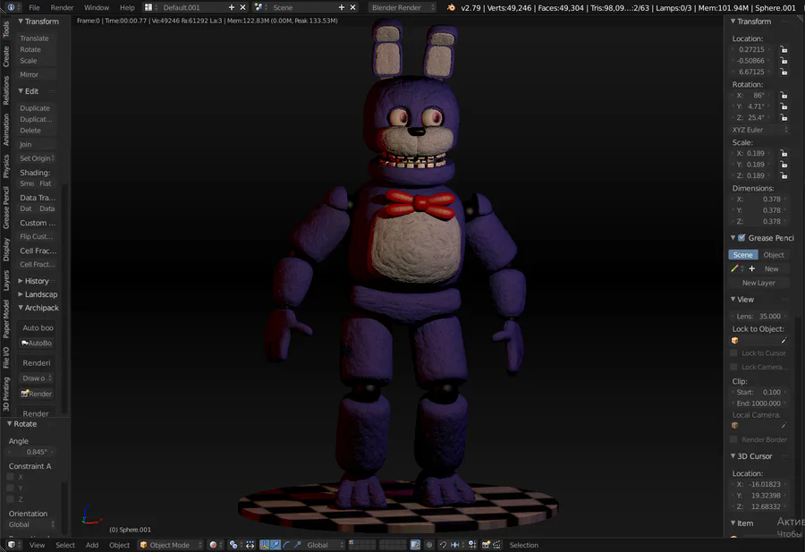Switch to the Physics sidebar tab

tap(5, 166)
